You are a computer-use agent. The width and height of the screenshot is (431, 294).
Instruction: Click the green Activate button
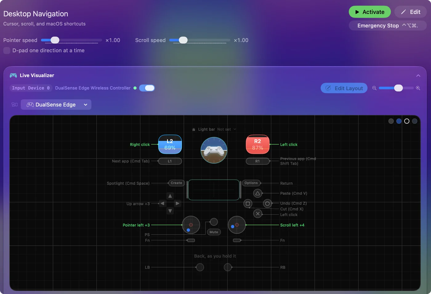[370, 12]
